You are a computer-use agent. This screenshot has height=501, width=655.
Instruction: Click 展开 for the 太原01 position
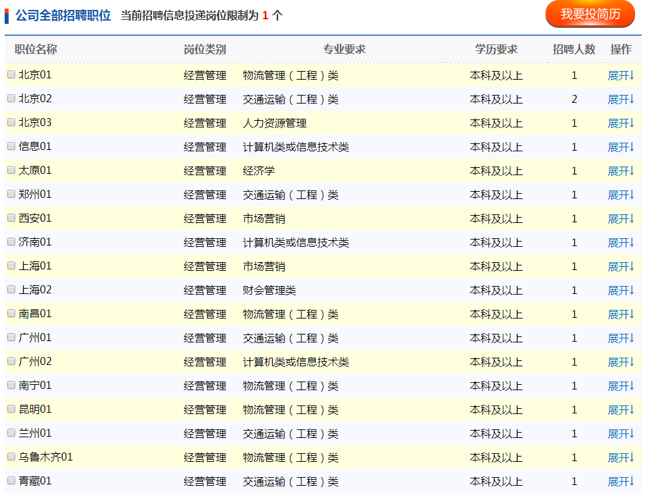coord(620,171)
